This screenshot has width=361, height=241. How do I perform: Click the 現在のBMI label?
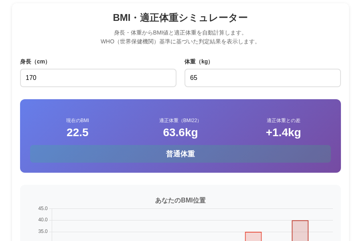(77, 120)
